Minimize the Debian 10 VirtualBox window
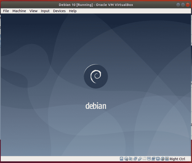Image resolution: width=192 pixels, height=163 pixels. tap(178, 5)
